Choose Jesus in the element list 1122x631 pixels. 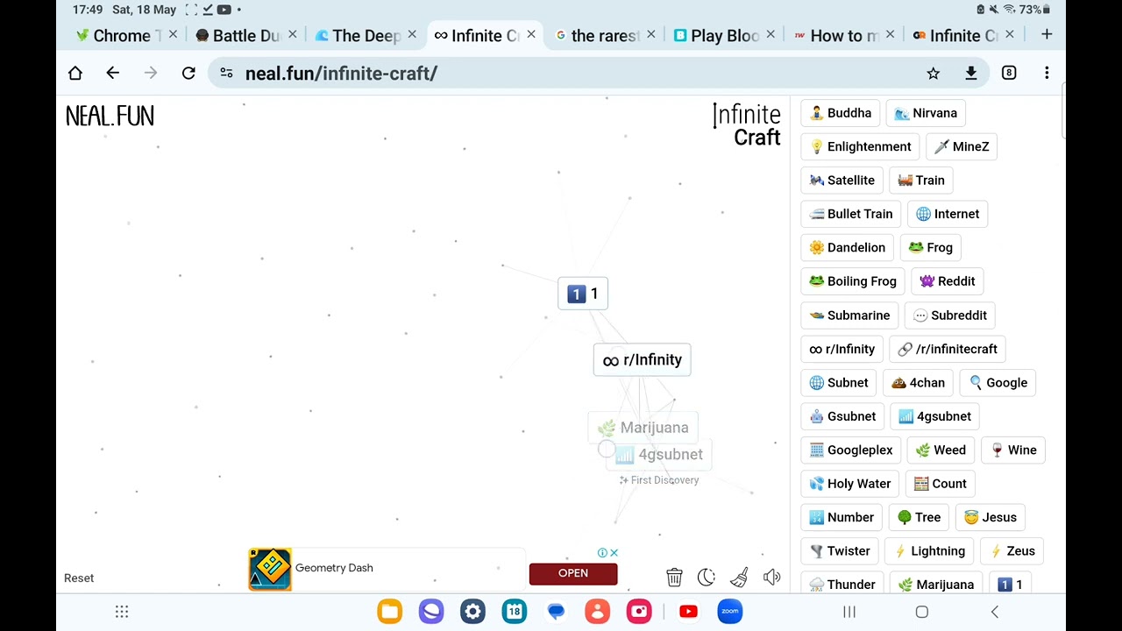pyautogui.click(x=991, y=518)
